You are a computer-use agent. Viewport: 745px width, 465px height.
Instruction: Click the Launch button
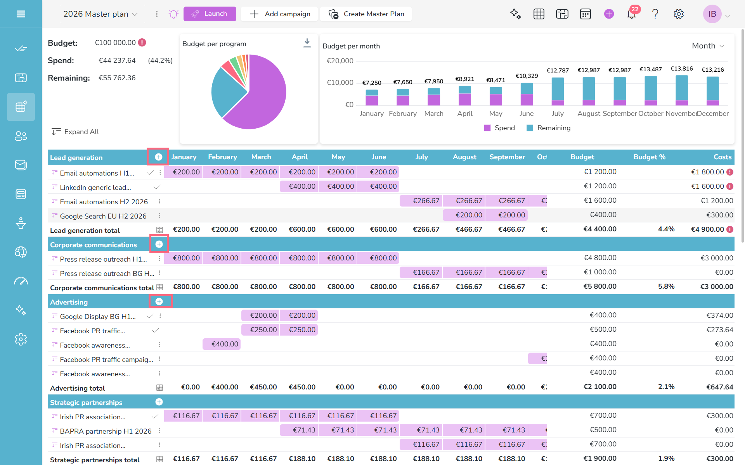210,14
